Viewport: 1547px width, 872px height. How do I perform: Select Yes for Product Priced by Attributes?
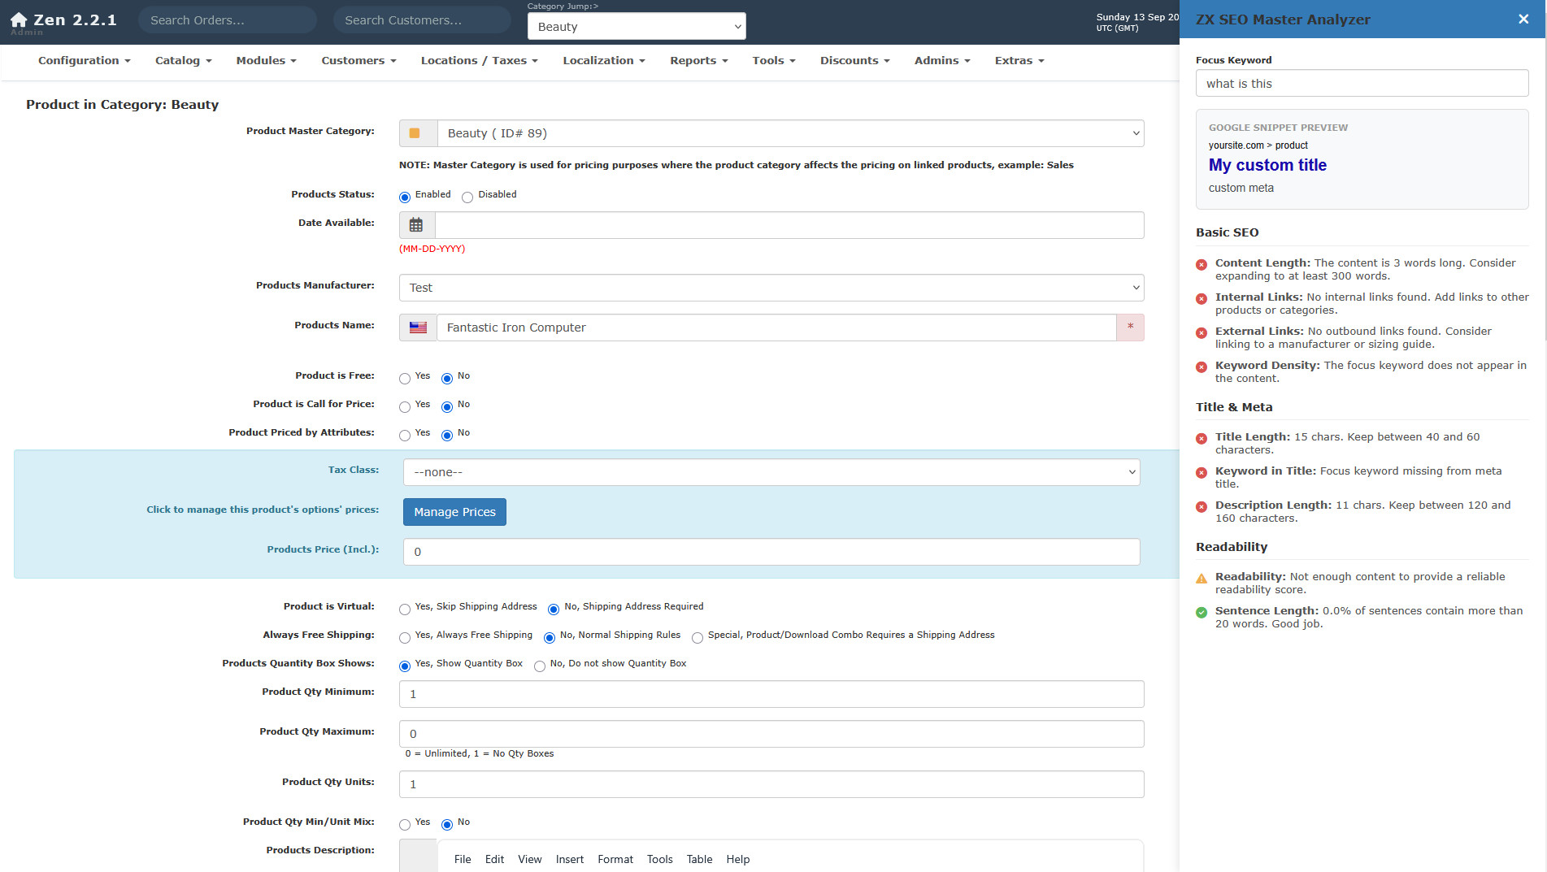[x=405, y=436]
